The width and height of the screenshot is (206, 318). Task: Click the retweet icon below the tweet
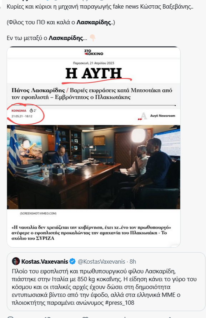click(47, 317)
